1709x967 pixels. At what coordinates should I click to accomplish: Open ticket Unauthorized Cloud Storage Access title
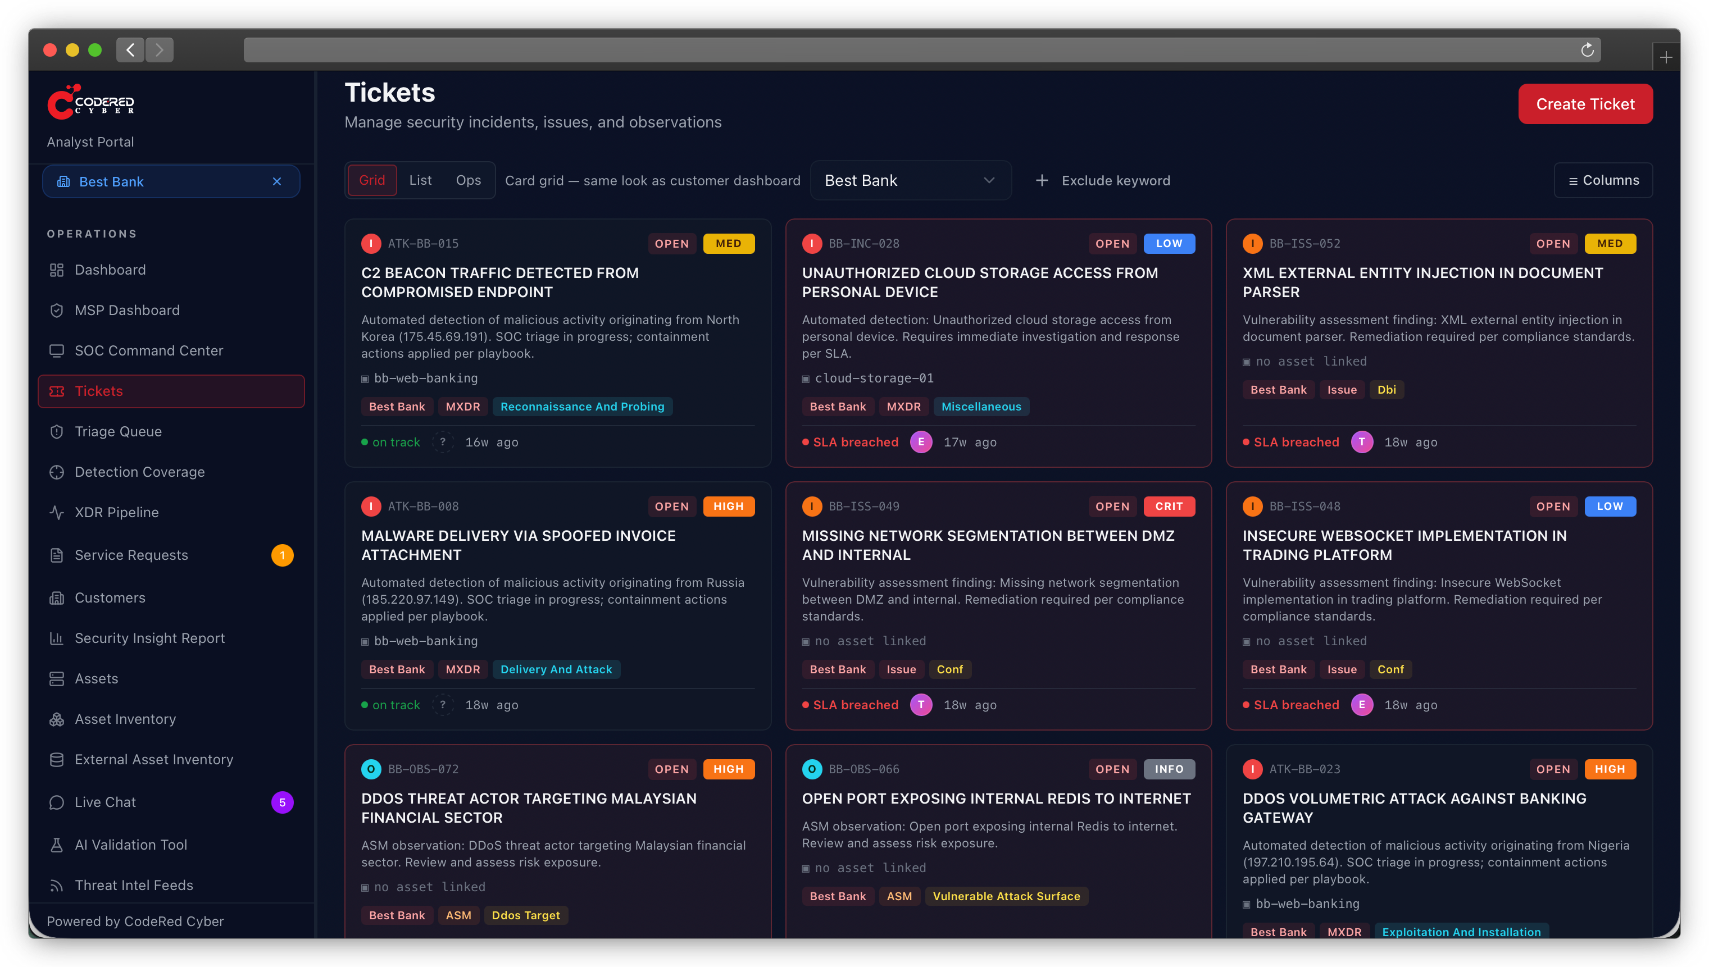click(979, 282)
